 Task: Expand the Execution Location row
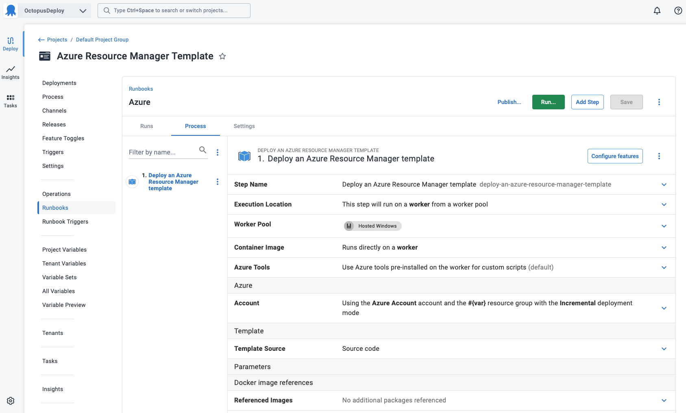pos(664,204)
